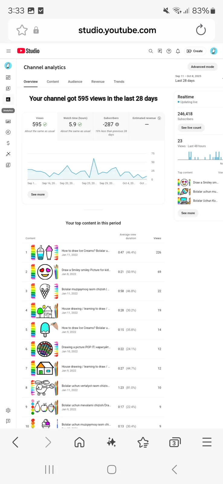Viewport: 223px width, 484px height.
Task: Switch to the Overview tab
Action: click(x=31, y=82)
